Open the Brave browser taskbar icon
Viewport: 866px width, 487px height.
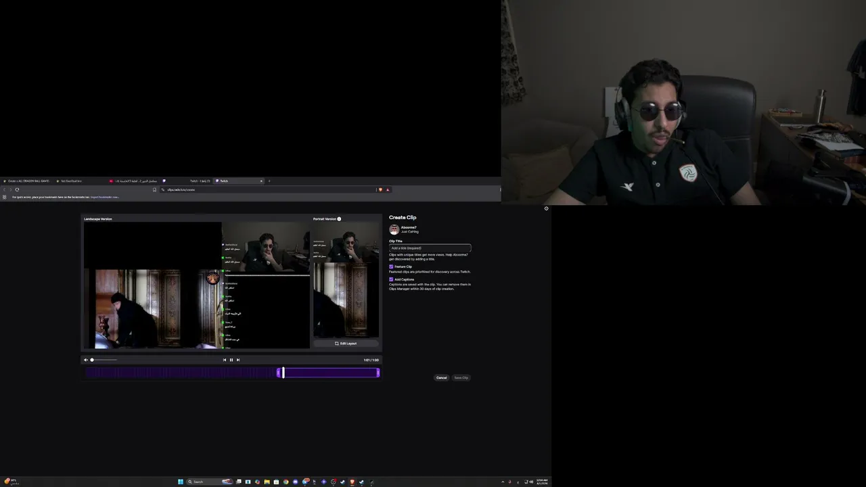[352, 482]
